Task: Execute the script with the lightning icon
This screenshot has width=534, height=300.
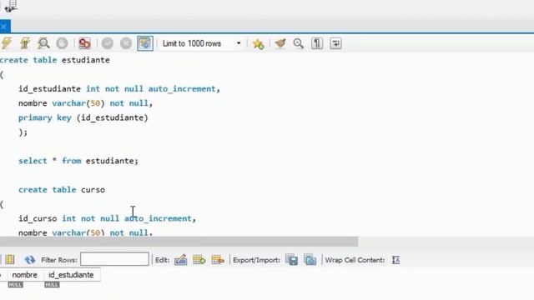Action: click(7, 43)
